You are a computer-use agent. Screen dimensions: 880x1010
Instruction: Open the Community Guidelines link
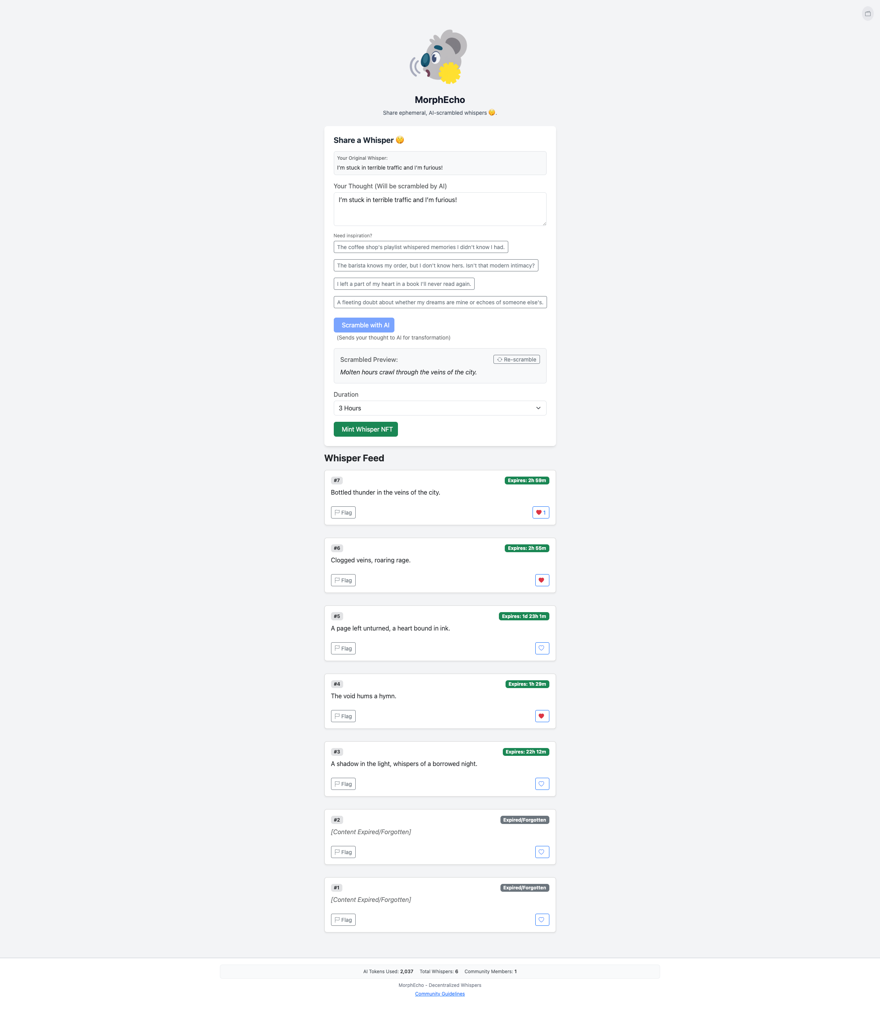coord(439,993)
